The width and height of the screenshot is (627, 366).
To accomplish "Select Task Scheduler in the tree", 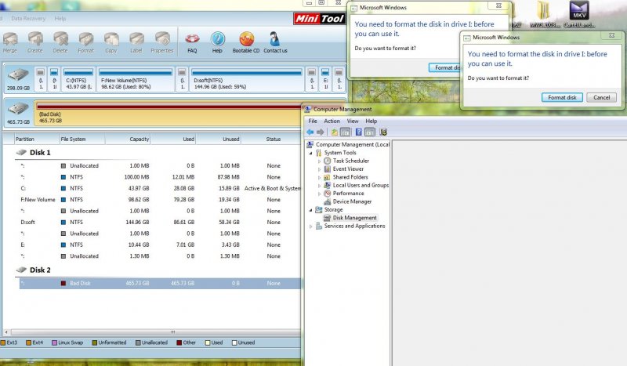I will coord(351,161).
